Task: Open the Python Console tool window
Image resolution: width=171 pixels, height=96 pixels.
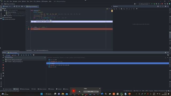Action: coord(42,89)
